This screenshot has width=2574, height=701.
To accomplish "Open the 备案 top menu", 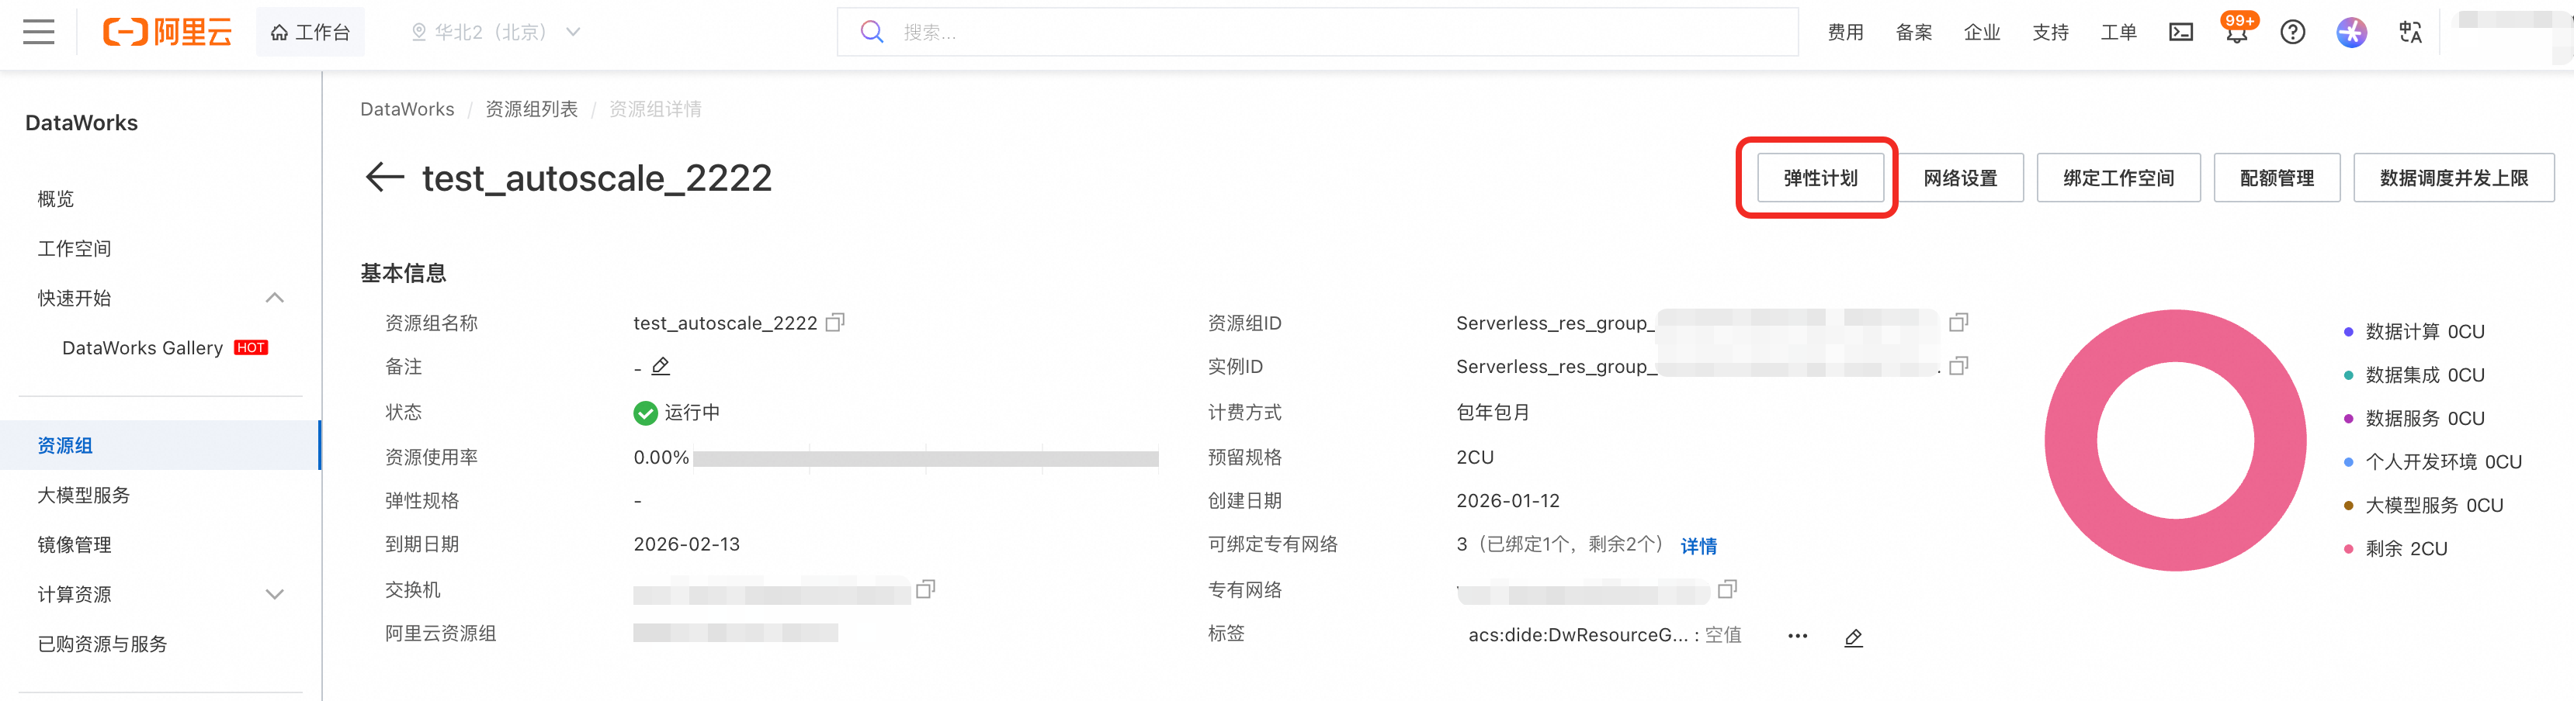I will pos(1913,32).
